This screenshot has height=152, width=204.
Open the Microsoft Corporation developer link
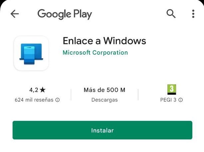95,53
